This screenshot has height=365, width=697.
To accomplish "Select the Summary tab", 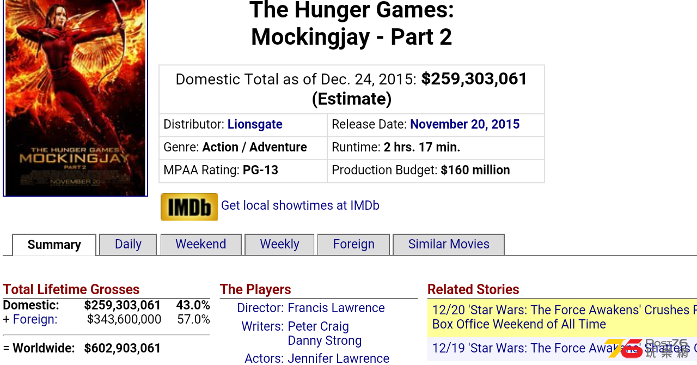I will coord(54,245).
